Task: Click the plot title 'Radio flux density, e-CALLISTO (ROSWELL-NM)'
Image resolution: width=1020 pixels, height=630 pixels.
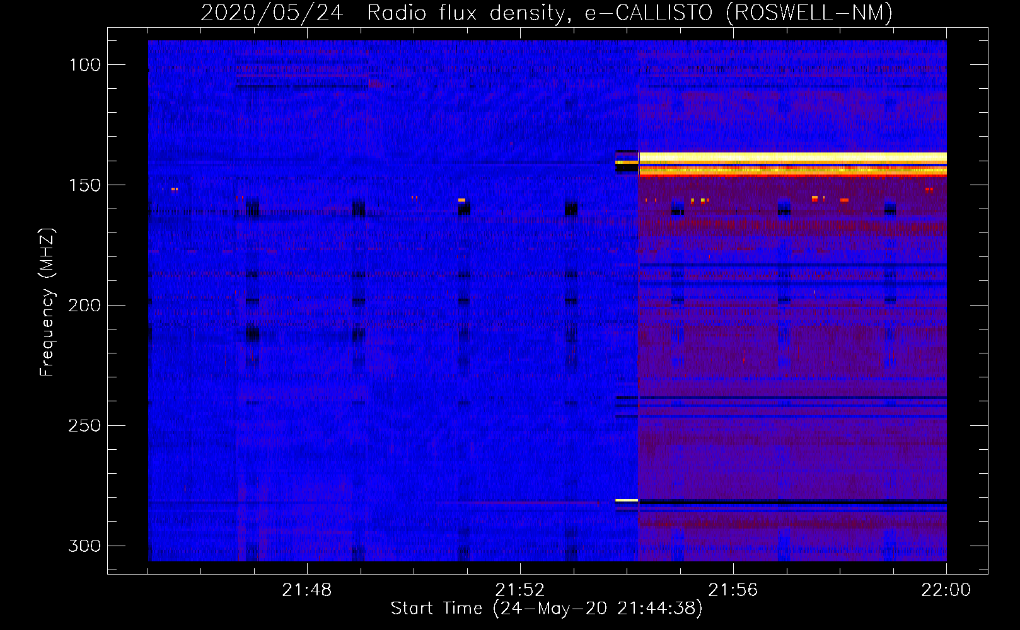Action: click(x=629, y=13)
